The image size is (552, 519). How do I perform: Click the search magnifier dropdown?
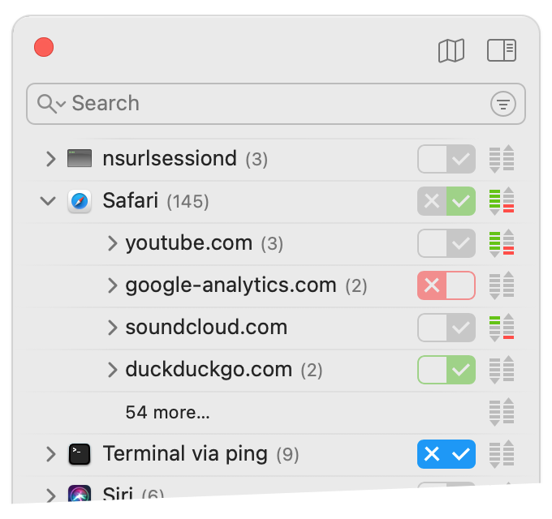click(51, 104)
